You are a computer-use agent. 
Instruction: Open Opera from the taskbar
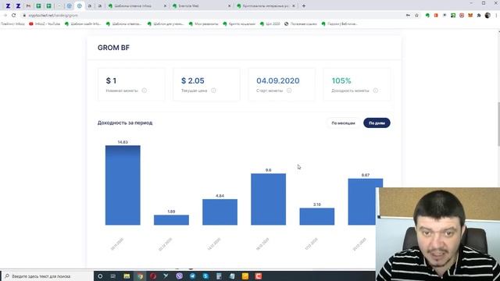pyautogui.click(x=153, y=276)
